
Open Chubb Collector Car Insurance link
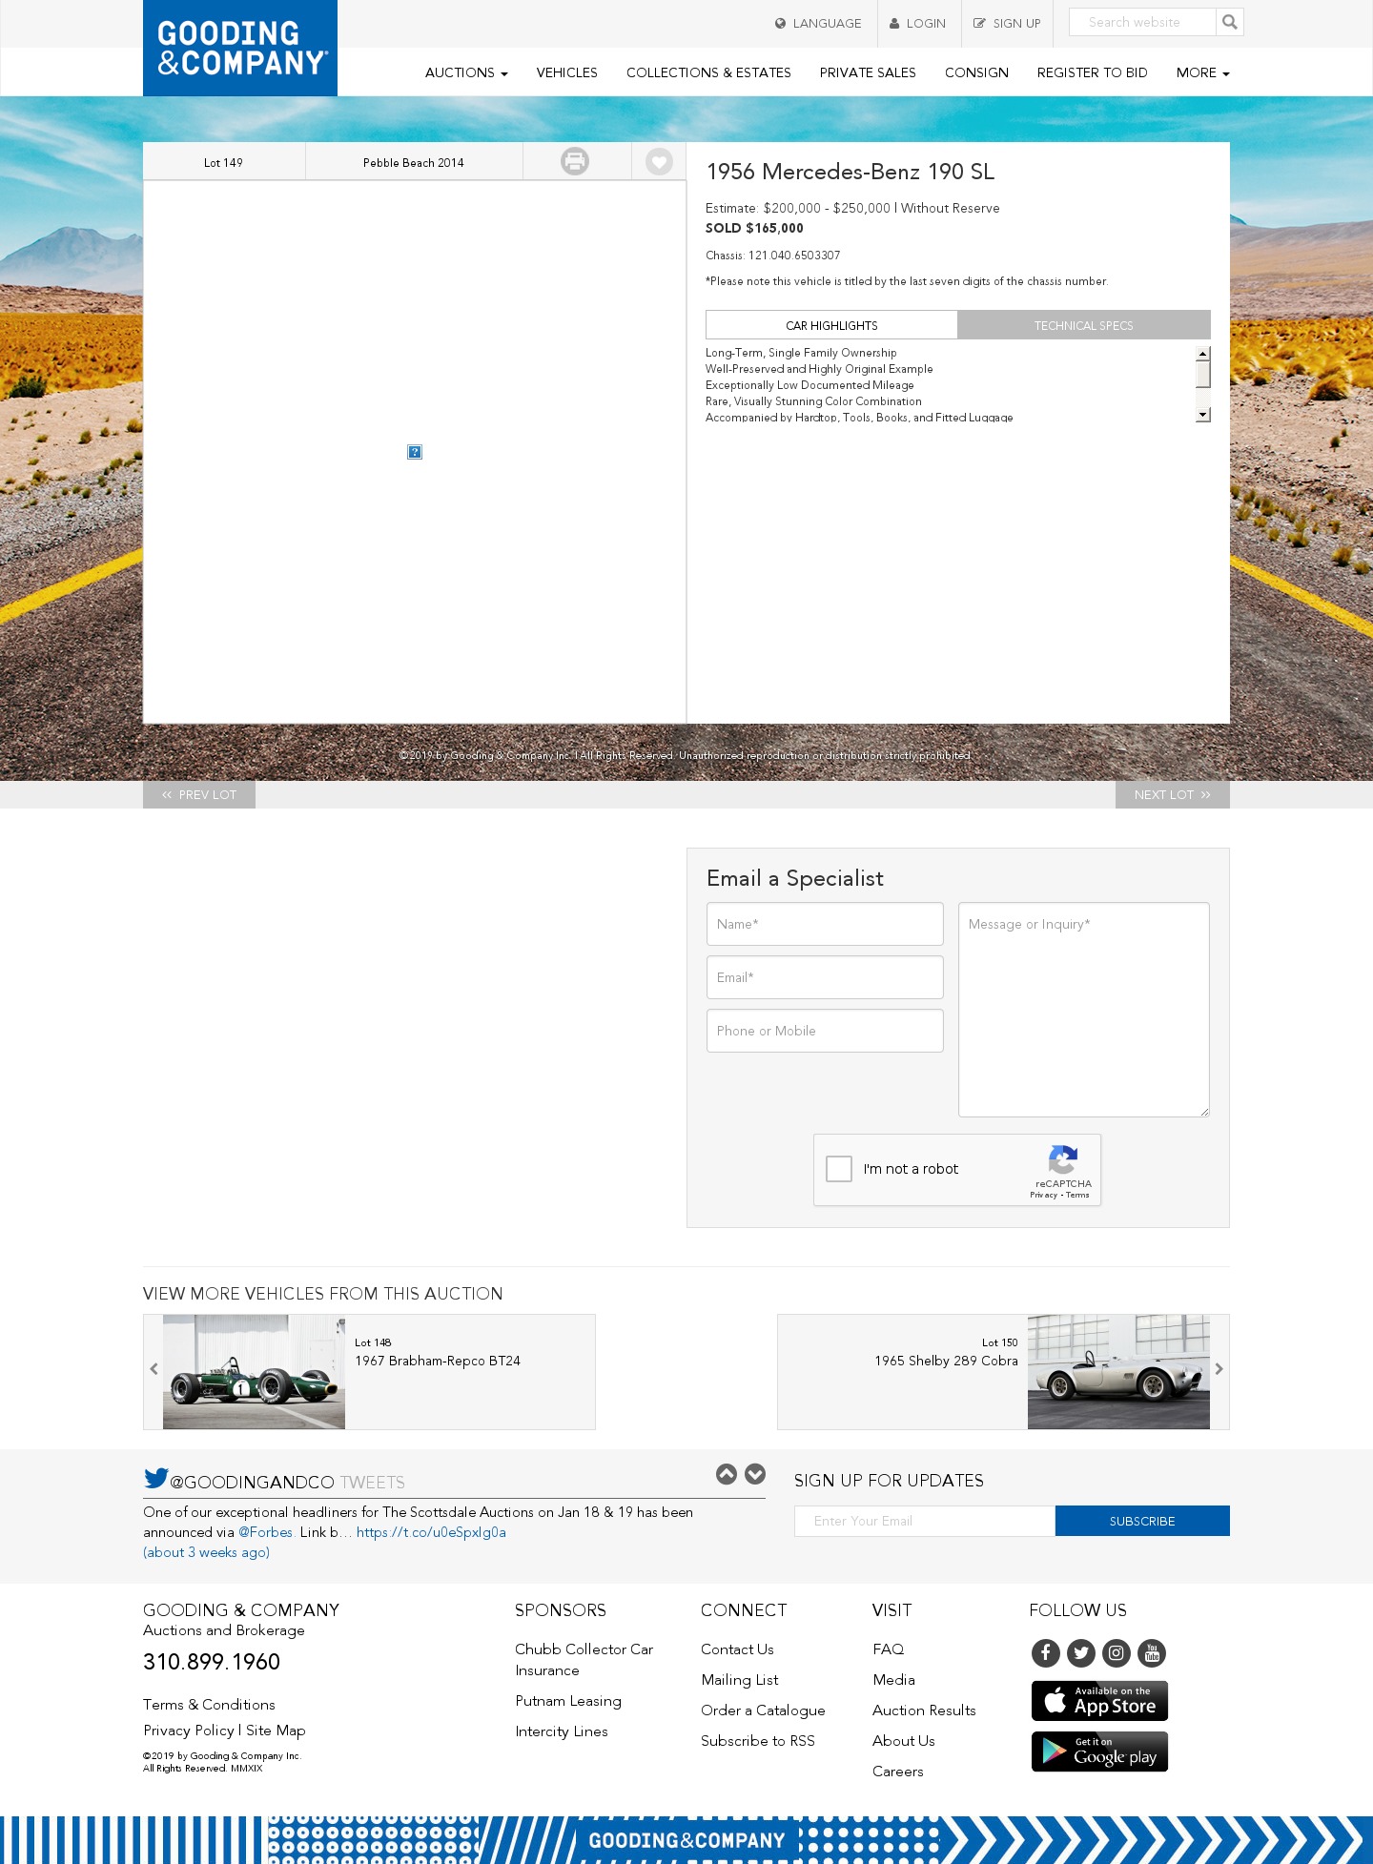pyautogui.click(x=584, y=1660)
